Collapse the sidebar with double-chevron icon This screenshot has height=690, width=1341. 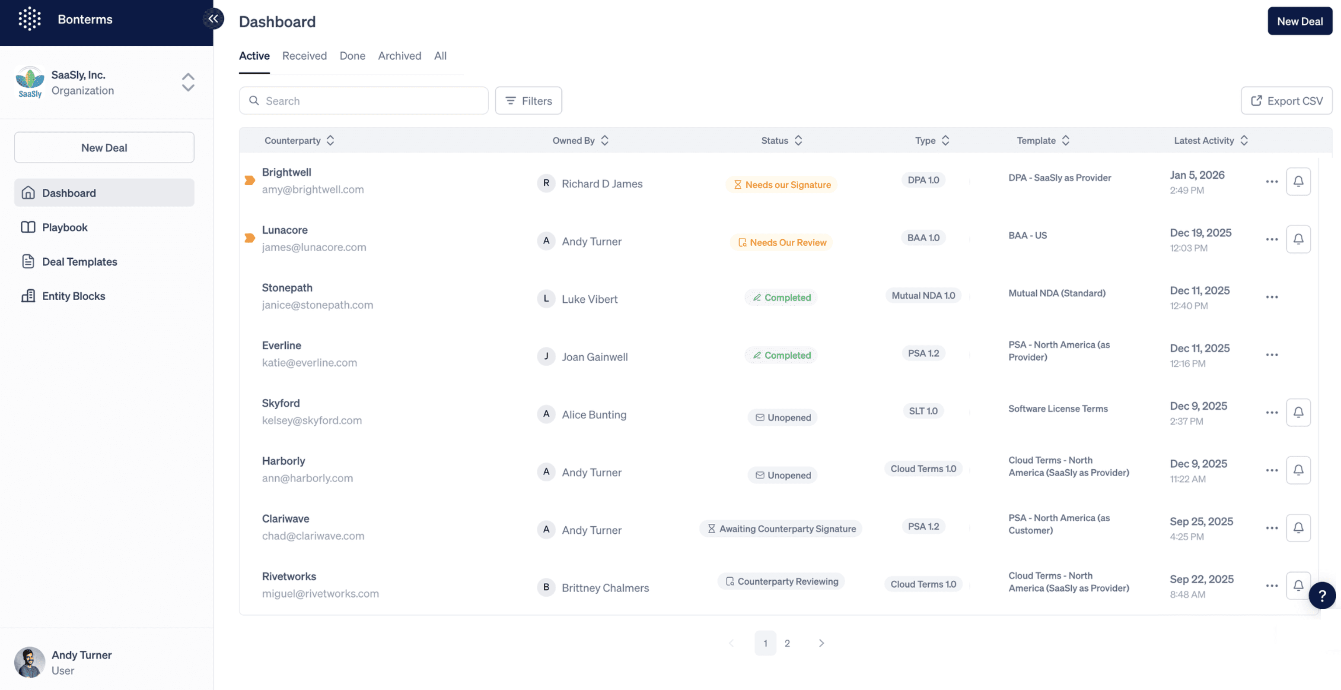pyautogui.click(x=213, y=19)
